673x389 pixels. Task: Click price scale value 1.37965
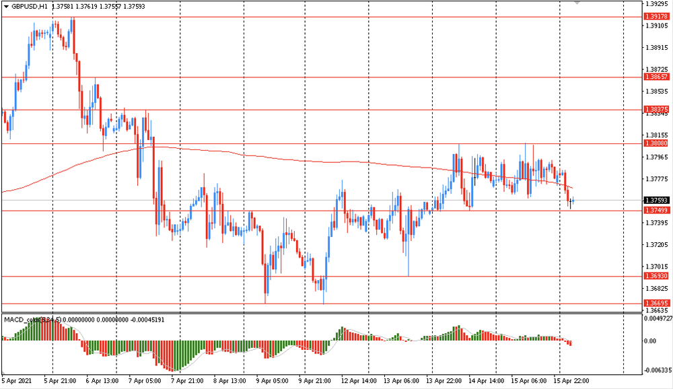tap(657, 157)
